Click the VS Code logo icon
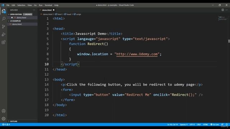 3,5
